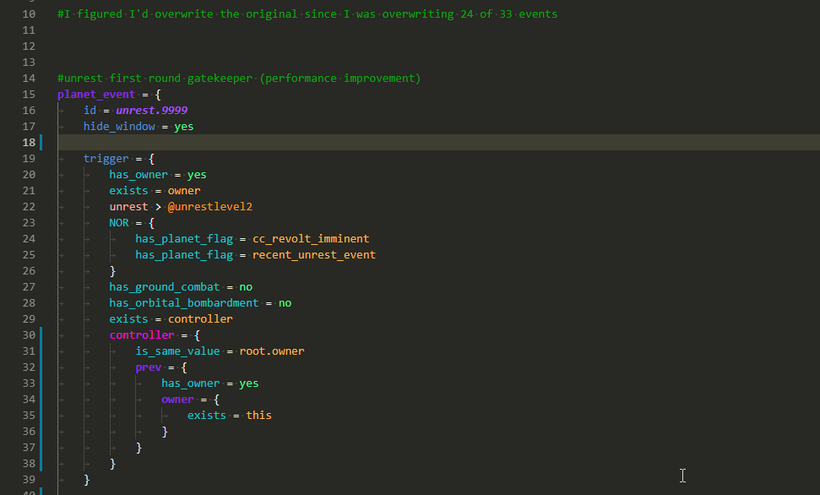Click the unrest.9999 event id value

click(x=152, y=111)
